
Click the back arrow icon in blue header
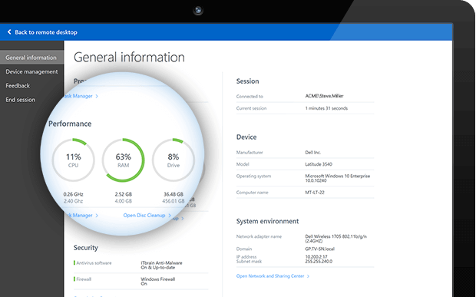pos(9,32)
